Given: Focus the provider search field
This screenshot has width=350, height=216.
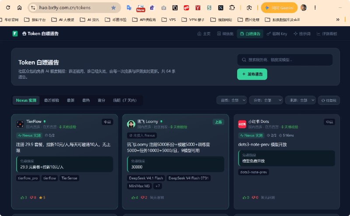Looking at the screenshot, I should 285,60.
